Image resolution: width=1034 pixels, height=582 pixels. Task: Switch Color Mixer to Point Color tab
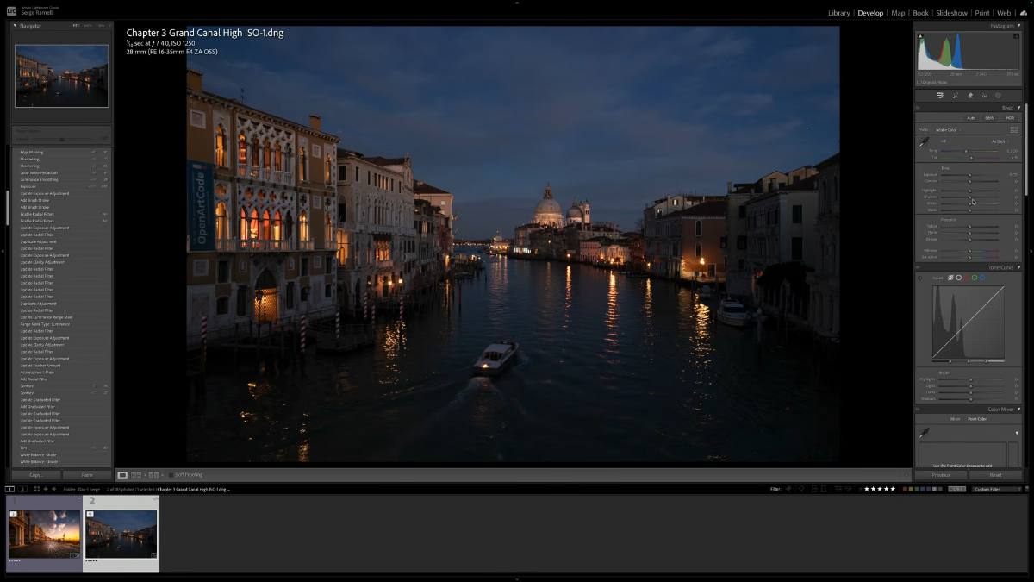977,419
